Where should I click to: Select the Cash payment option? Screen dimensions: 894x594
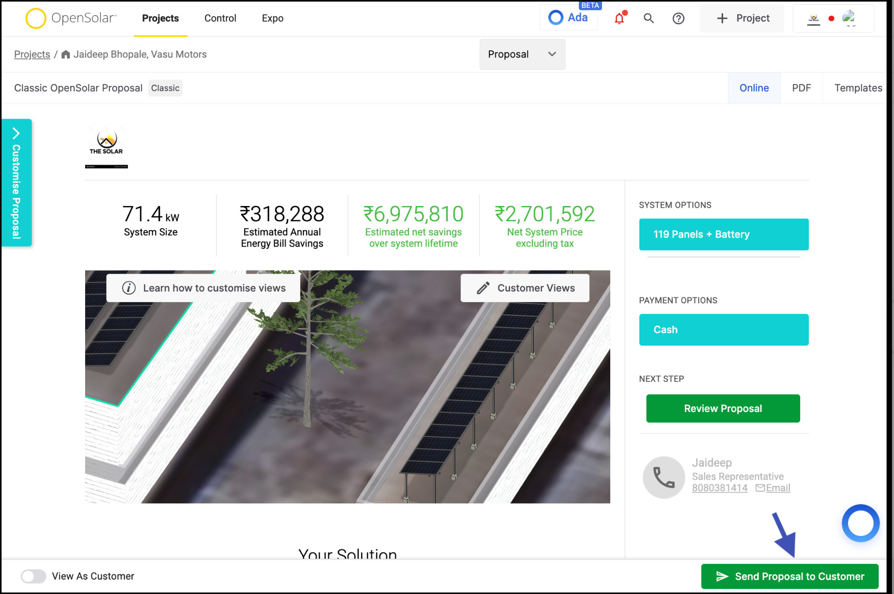pyautogui.click(x=724, y=330)
